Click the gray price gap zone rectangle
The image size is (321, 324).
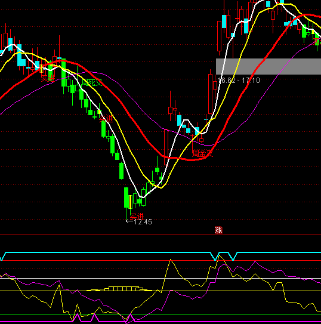(x=268, y=66)
